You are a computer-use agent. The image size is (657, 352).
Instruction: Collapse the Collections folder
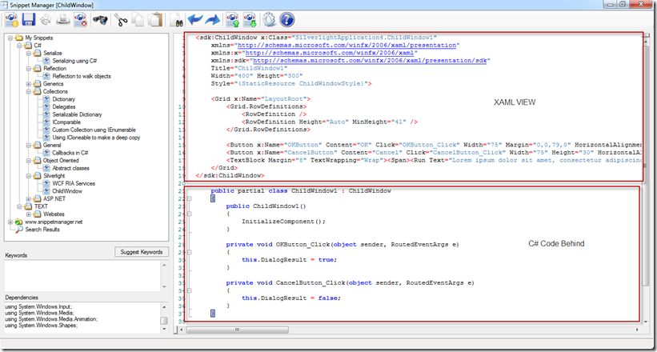(29, 91)
